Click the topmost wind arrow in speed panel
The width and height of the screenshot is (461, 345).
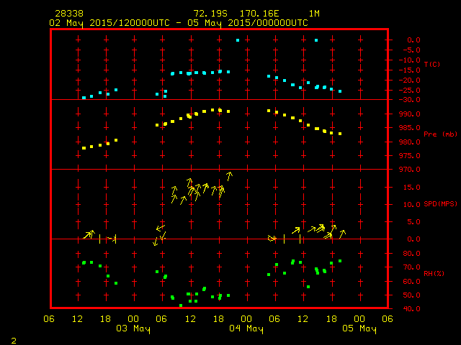[x=229, y=175]
